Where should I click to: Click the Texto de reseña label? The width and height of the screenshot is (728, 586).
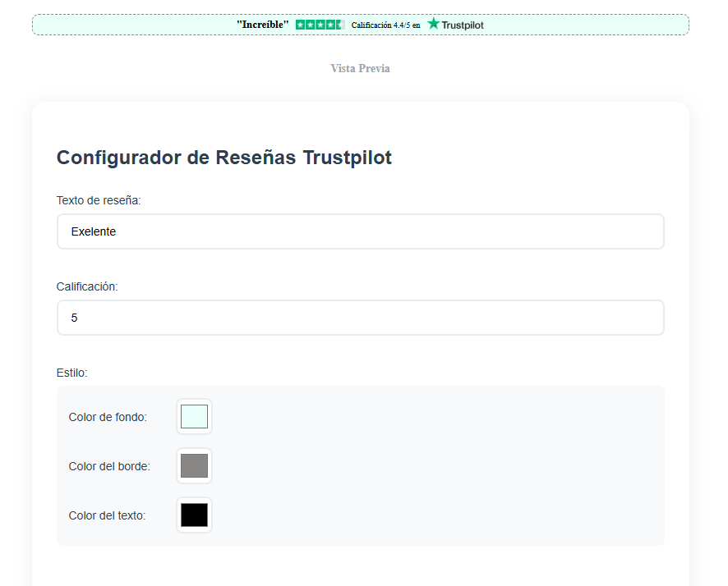[x=98, y=199]
